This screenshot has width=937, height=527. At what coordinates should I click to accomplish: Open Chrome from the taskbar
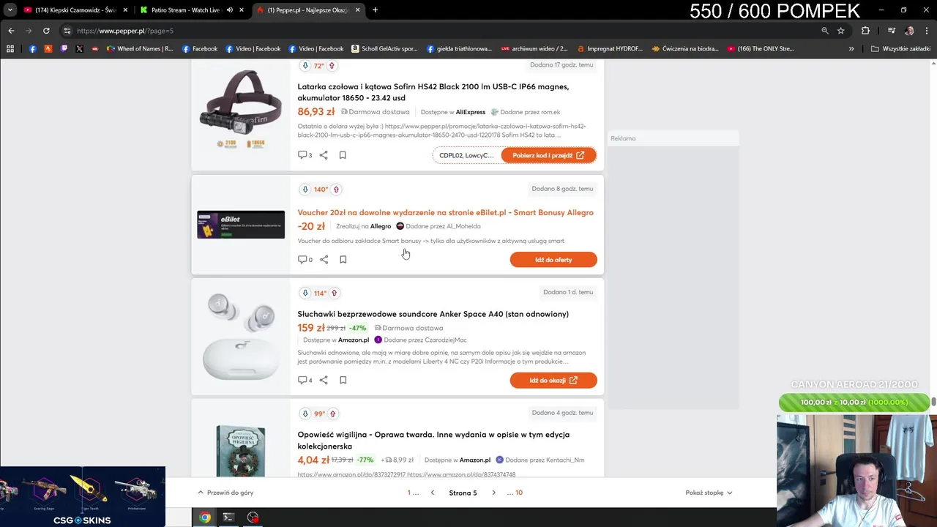205,517
